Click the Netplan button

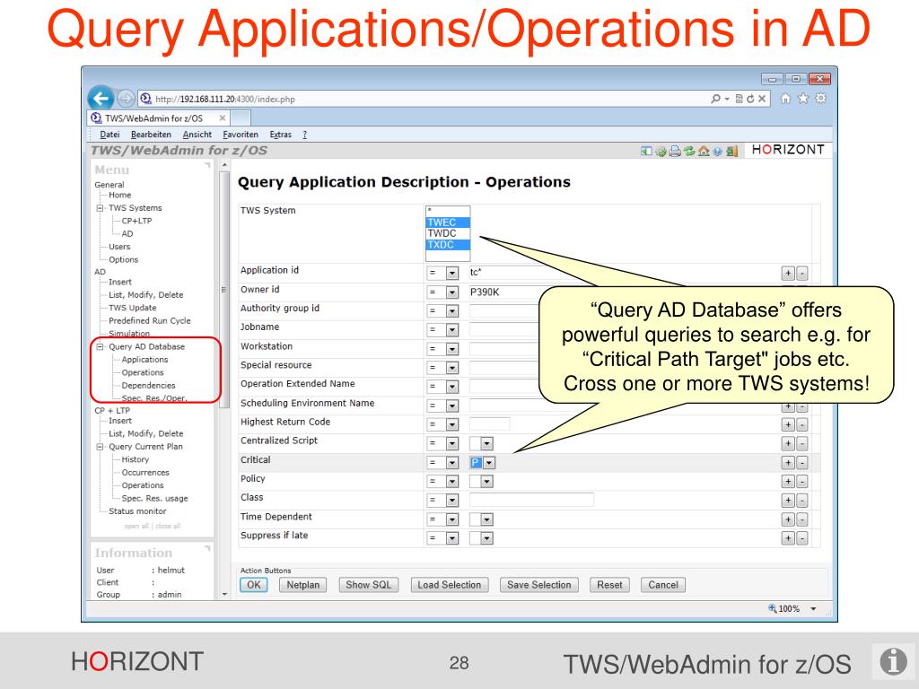tap(303, 585)
